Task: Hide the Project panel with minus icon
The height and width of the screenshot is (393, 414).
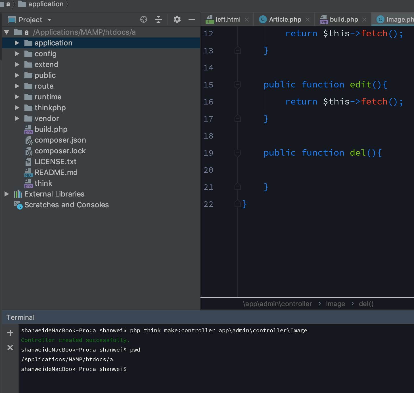Action: [x=192, y=19]
